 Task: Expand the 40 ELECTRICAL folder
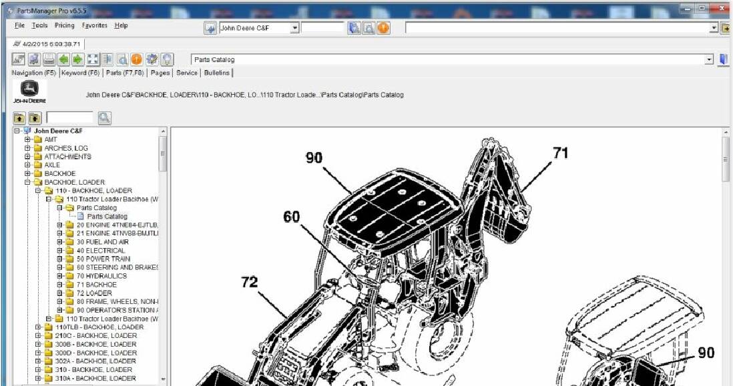60,250
